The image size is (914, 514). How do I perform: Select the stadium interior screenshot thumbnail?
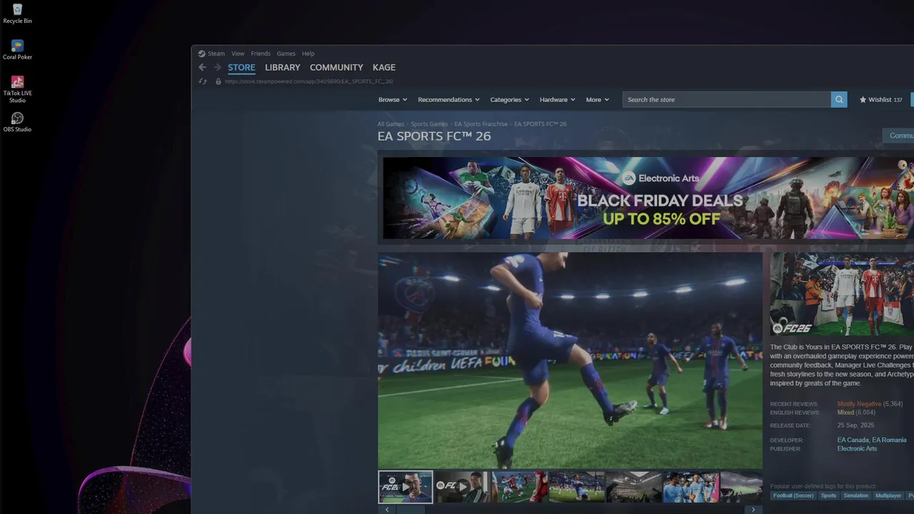pyautogui.click(x=634, y=487)
